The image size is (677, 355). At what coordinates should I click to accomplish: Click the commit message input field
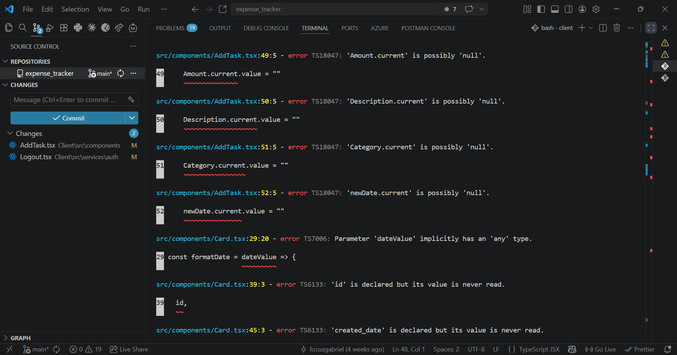point(74,100)
